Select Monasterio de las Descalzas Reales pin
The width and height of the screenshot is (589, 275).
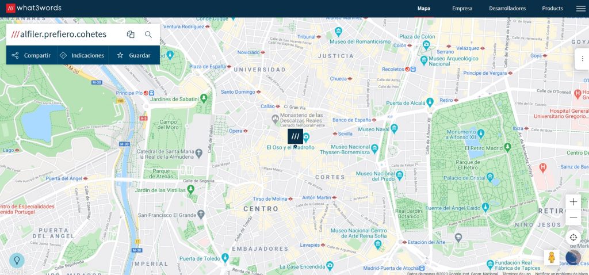(x=276, y=119)
